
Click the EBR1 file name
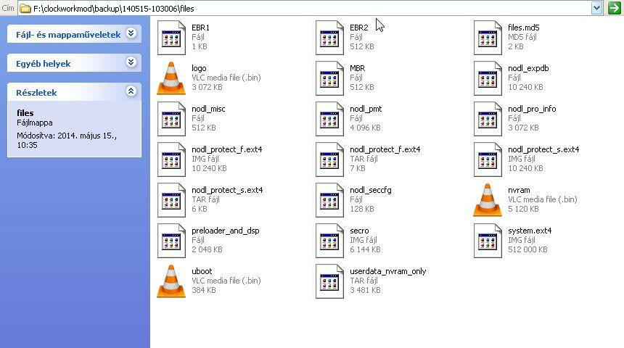(200, 28)
